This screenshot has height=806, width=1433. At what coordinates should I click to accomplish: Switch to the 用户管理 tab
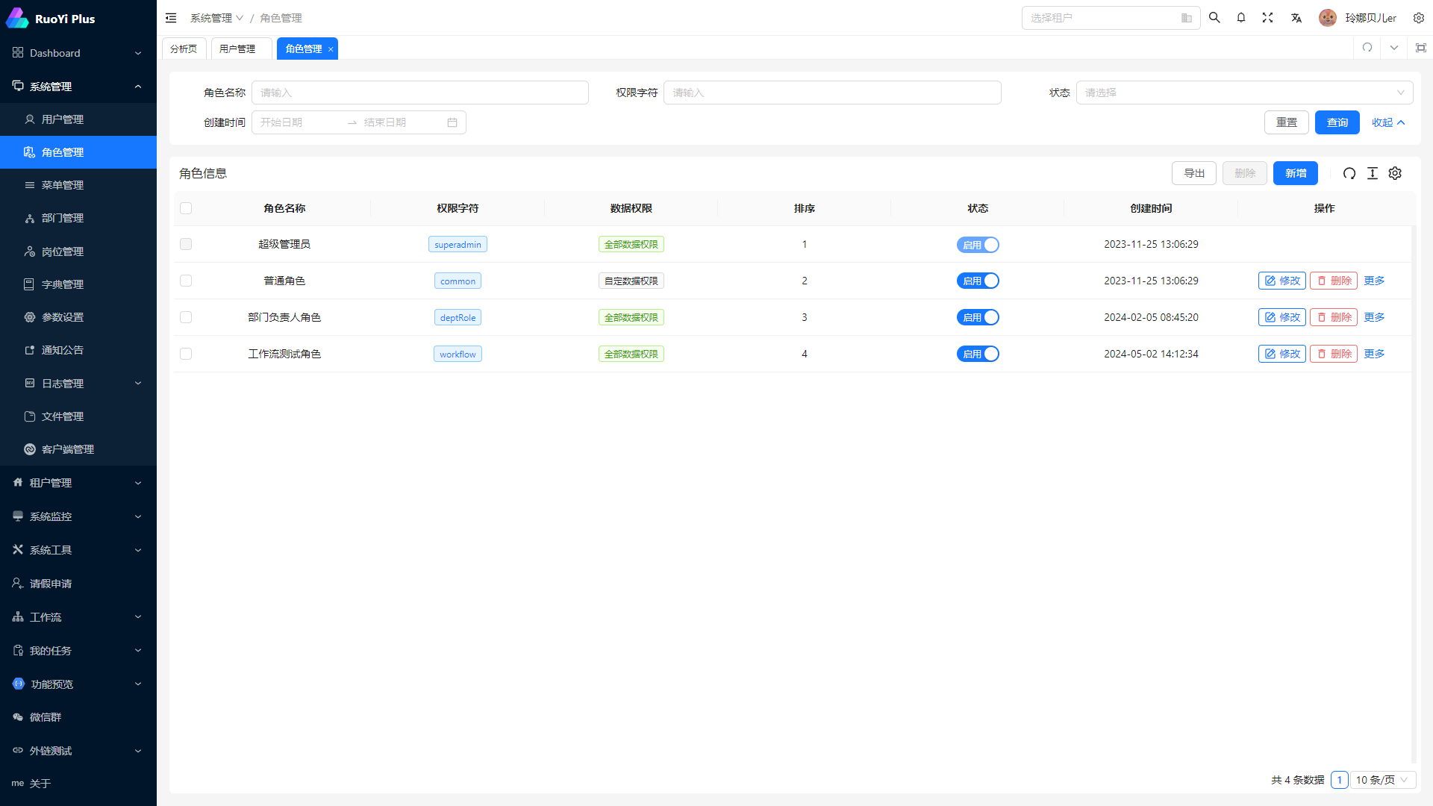coord(242,49)
